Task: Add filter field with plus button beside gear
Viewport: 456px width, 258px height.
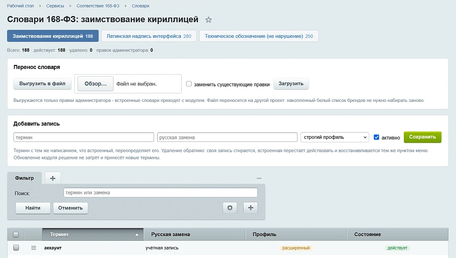Action: [x=250, y=208]
